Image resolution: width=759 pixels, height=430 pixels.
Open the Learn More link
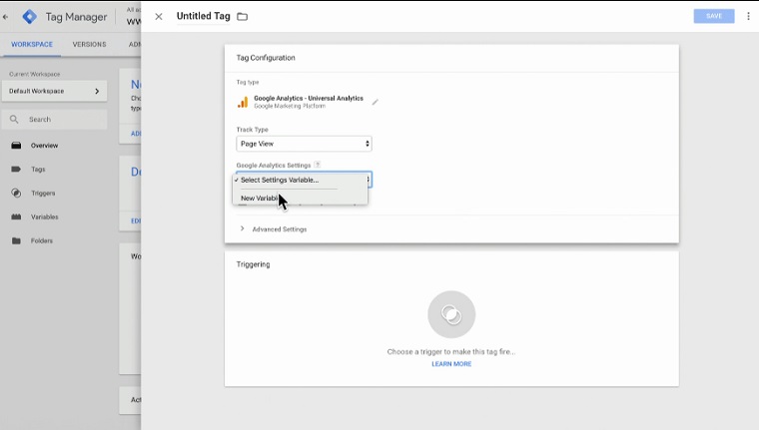coord(451,364)
